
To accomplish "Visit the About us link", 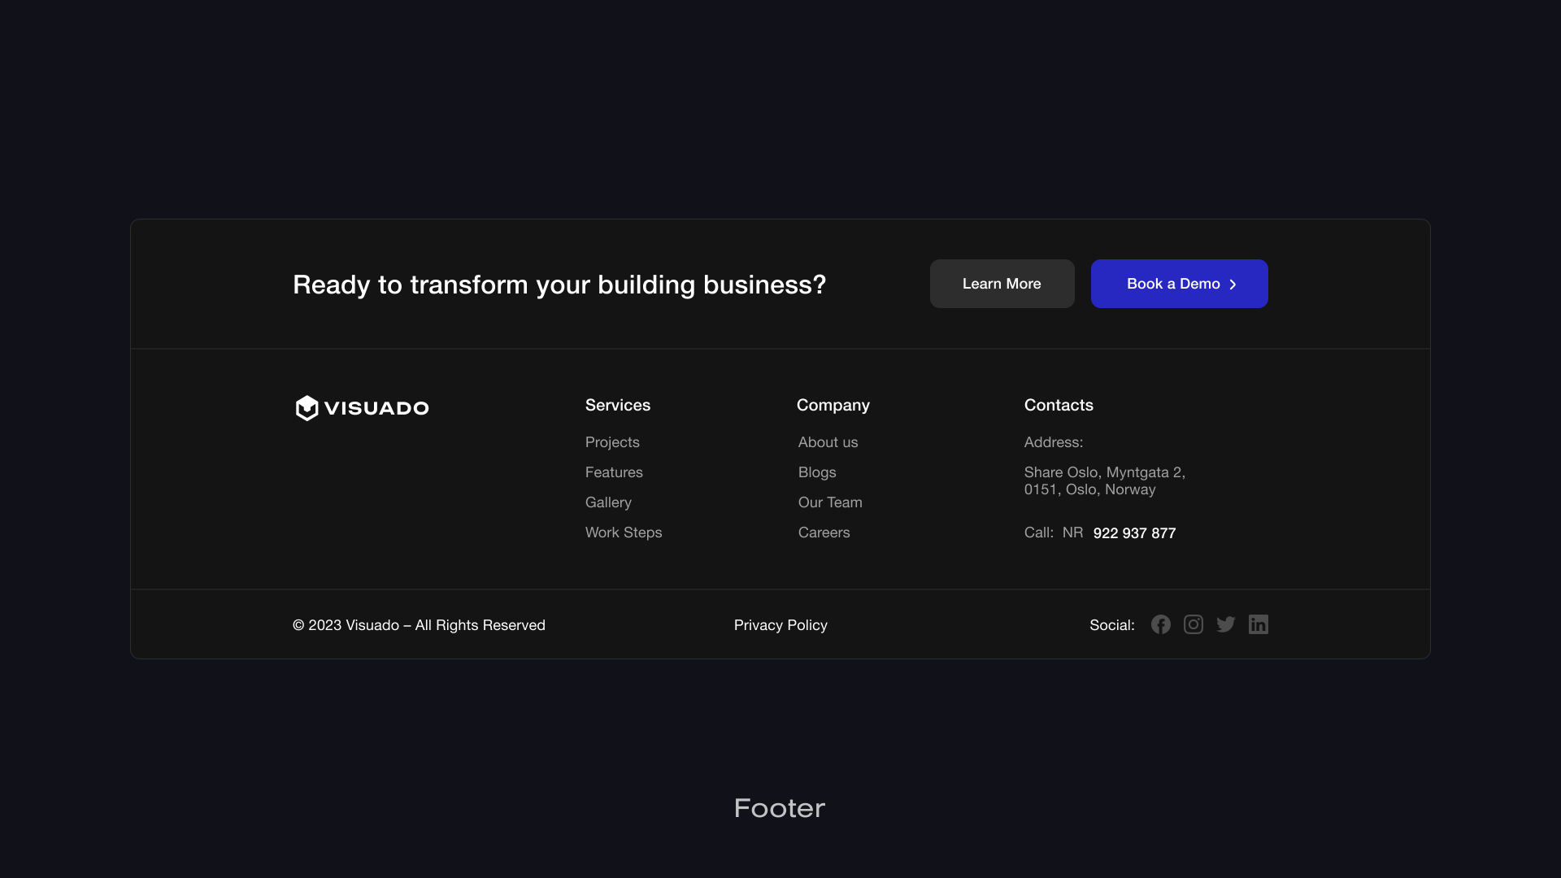I will pos(828,442).
